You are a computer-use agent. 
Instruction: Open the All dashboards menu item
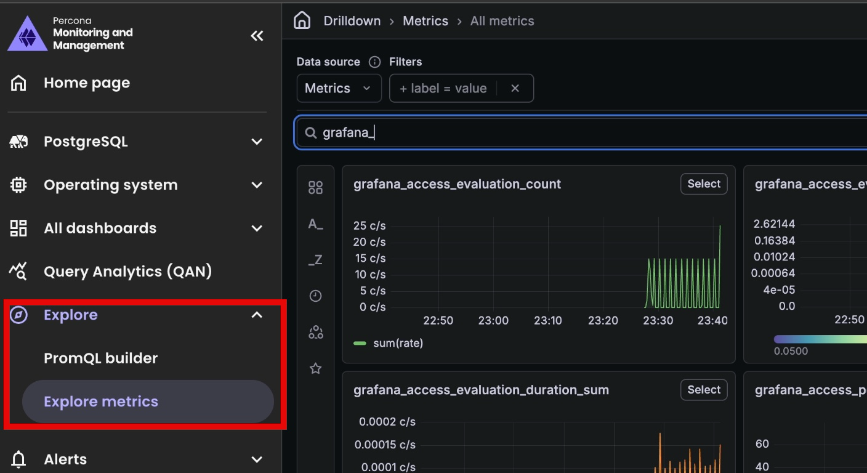100,228
